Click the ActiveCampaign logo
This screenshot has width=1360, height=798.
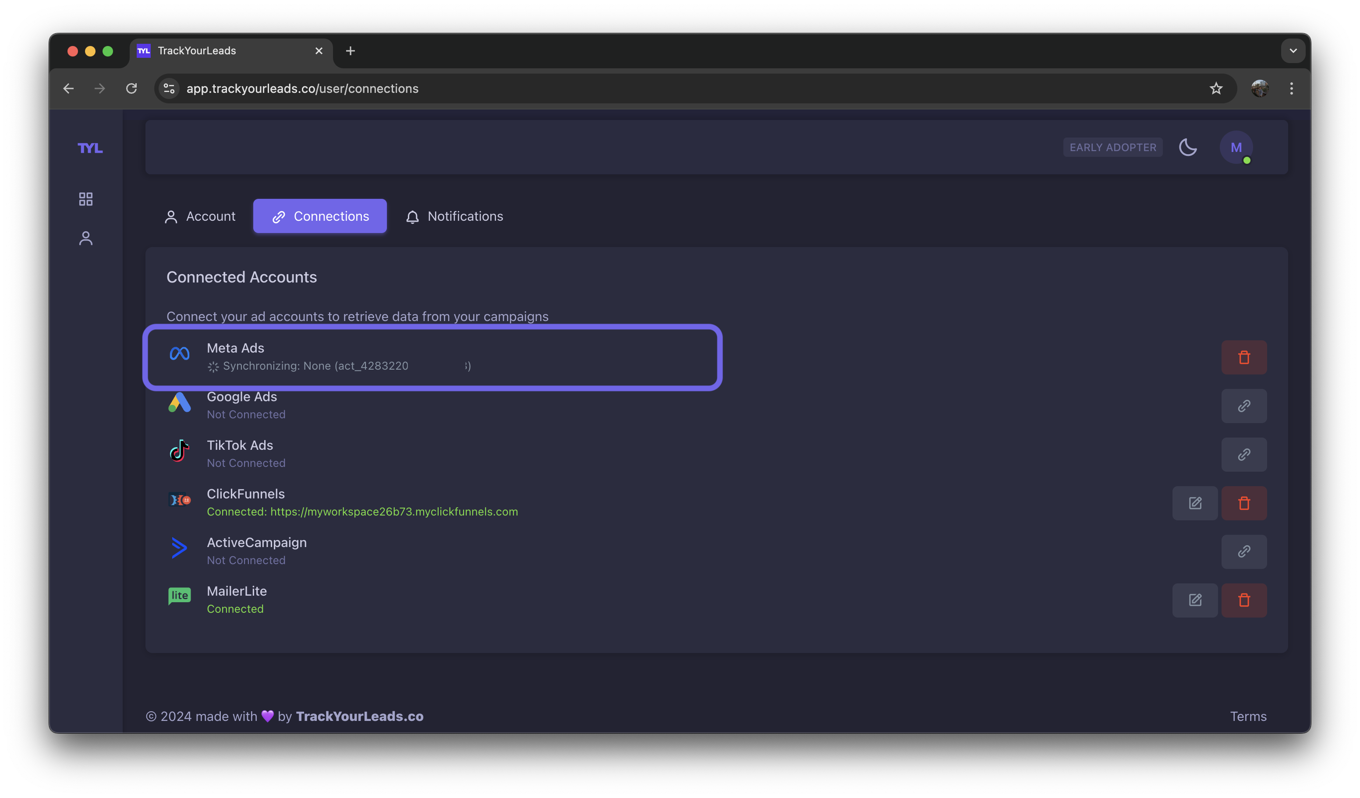(179, 547)
